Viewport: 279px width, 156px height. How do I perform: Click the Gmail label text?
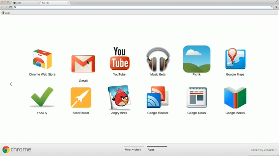coord(83,81)
